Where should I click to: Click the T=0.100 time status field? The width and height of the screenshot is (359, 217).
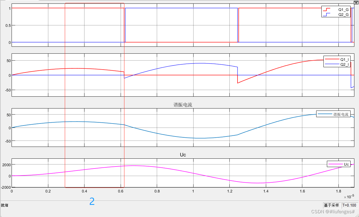coord(349,205)
